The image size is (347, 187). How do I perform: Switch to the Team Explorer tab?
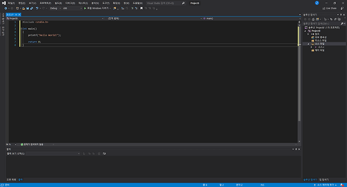[324, 180]
